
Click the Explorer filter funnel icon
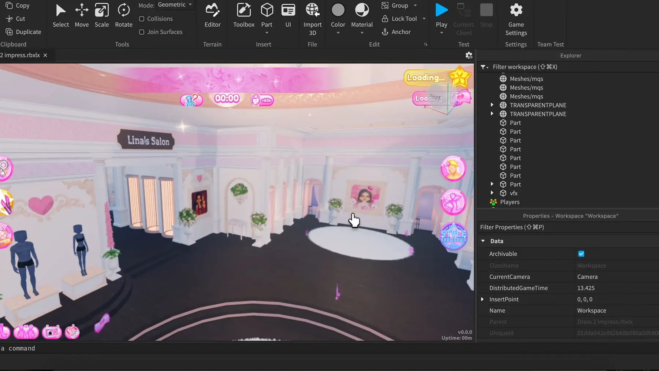coord(484,67)
